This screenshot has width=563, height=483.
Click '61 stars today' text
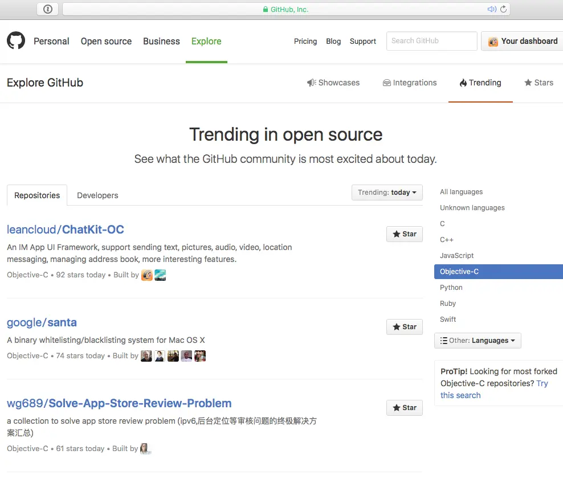[x=80, y=449]
